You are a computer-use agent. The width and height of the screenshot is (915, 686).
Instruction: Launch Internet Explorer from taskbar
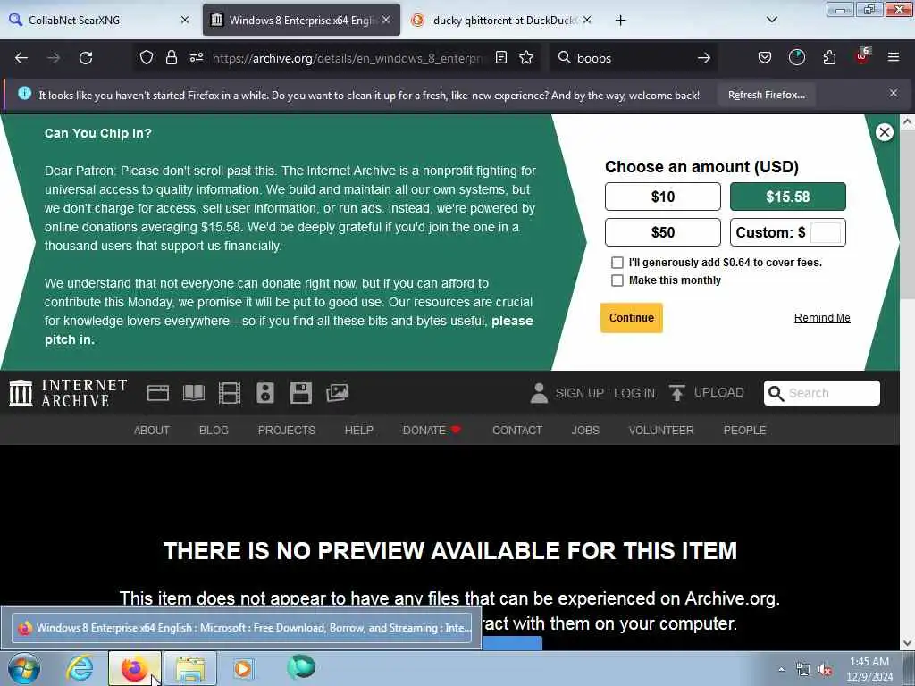(x=80, y=668)
